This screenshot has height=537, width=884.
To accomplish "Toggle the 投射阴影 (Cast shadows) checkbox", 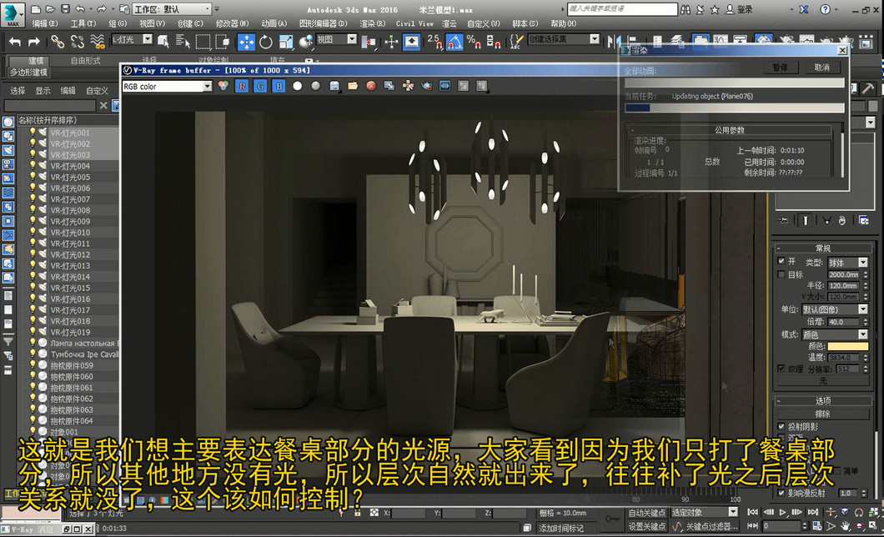I will [x=781, y=427].
